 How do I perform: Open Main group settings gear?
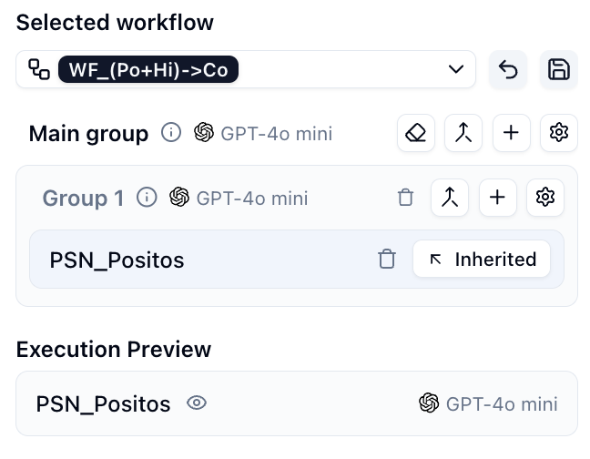pos(558,134)
